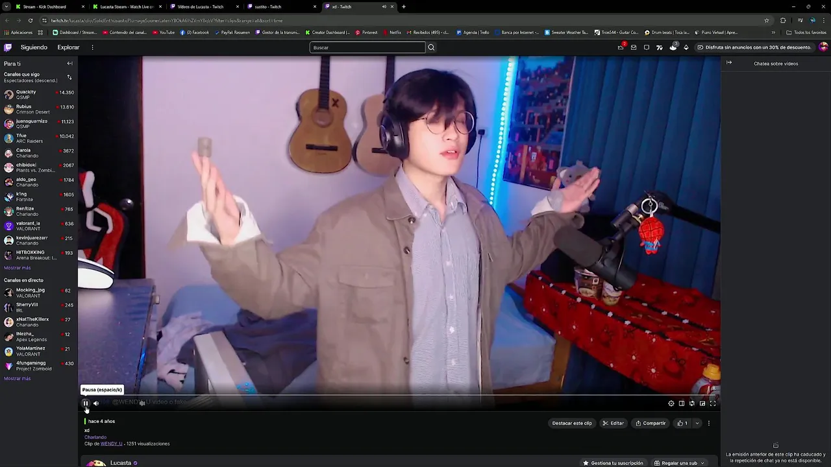Screen dimensions: 831x467
Task: Open juansguarnizo channel in sidebar
Action: pos(39,124)
